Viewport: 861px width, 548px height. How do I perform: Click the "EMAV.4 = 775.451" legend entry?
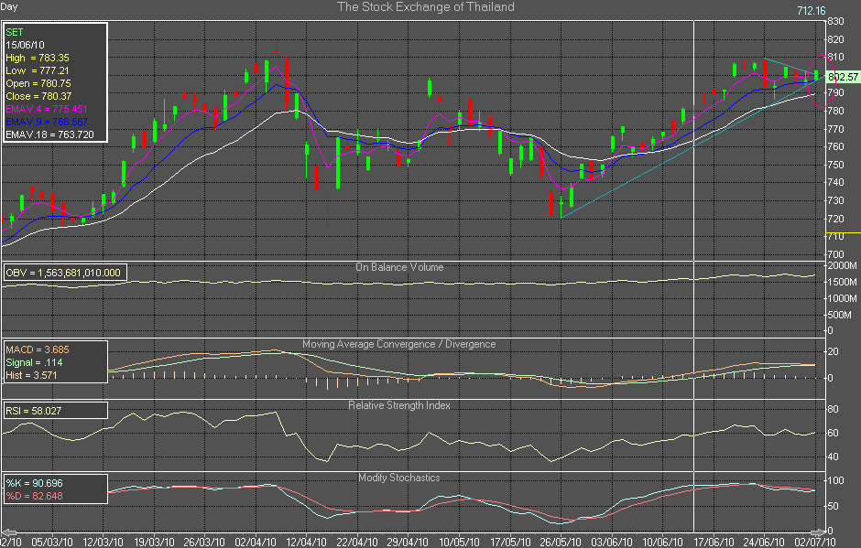click(x=47, y=109)
